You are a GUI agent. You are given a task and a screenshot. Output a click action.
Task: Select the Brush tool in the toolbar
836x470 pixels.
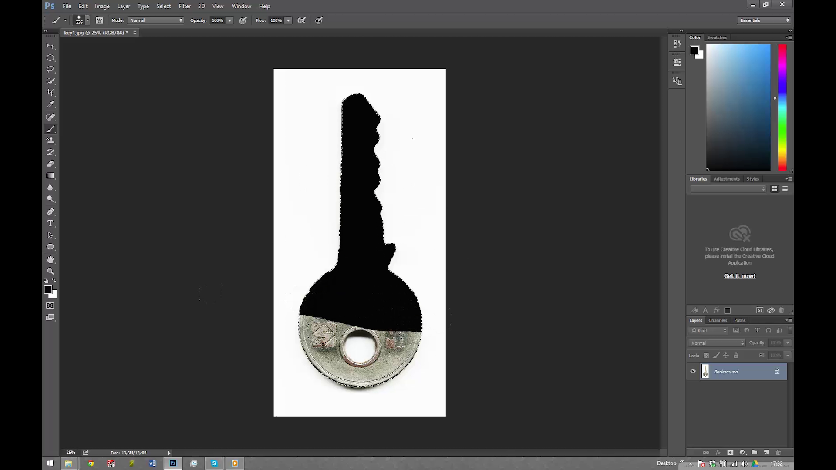[51, 129]
